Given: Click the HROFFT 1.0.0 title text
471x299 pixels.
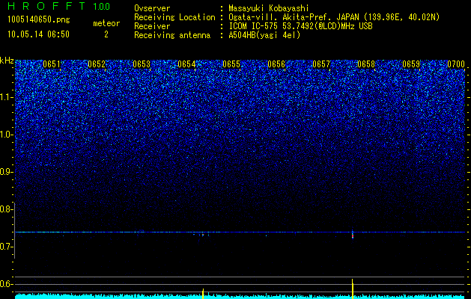Looking at the screenshot, I should click(59, 6).
